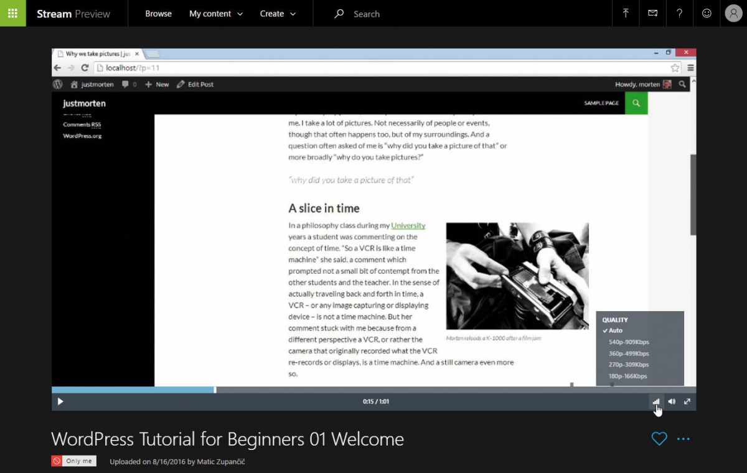The image size is (747, 473).
Task: Open the invite envelope icon
Action: [x=652, y=13]
